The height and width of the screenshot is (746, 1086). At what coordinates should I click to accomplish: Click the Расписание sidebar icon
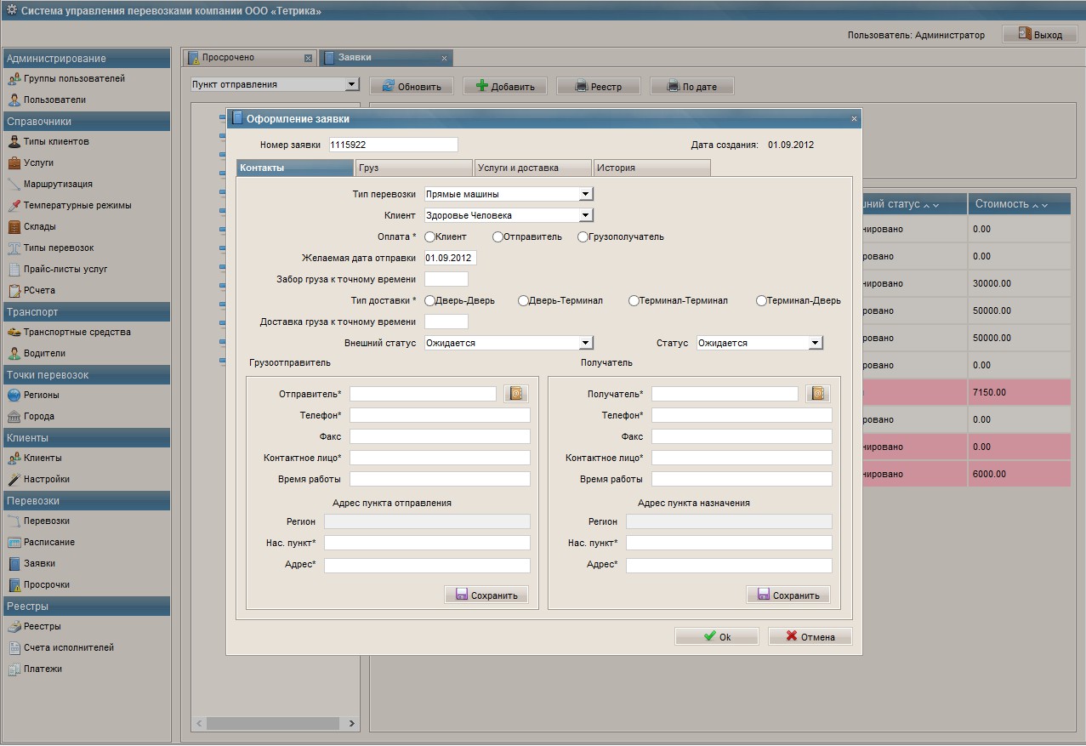14,543
